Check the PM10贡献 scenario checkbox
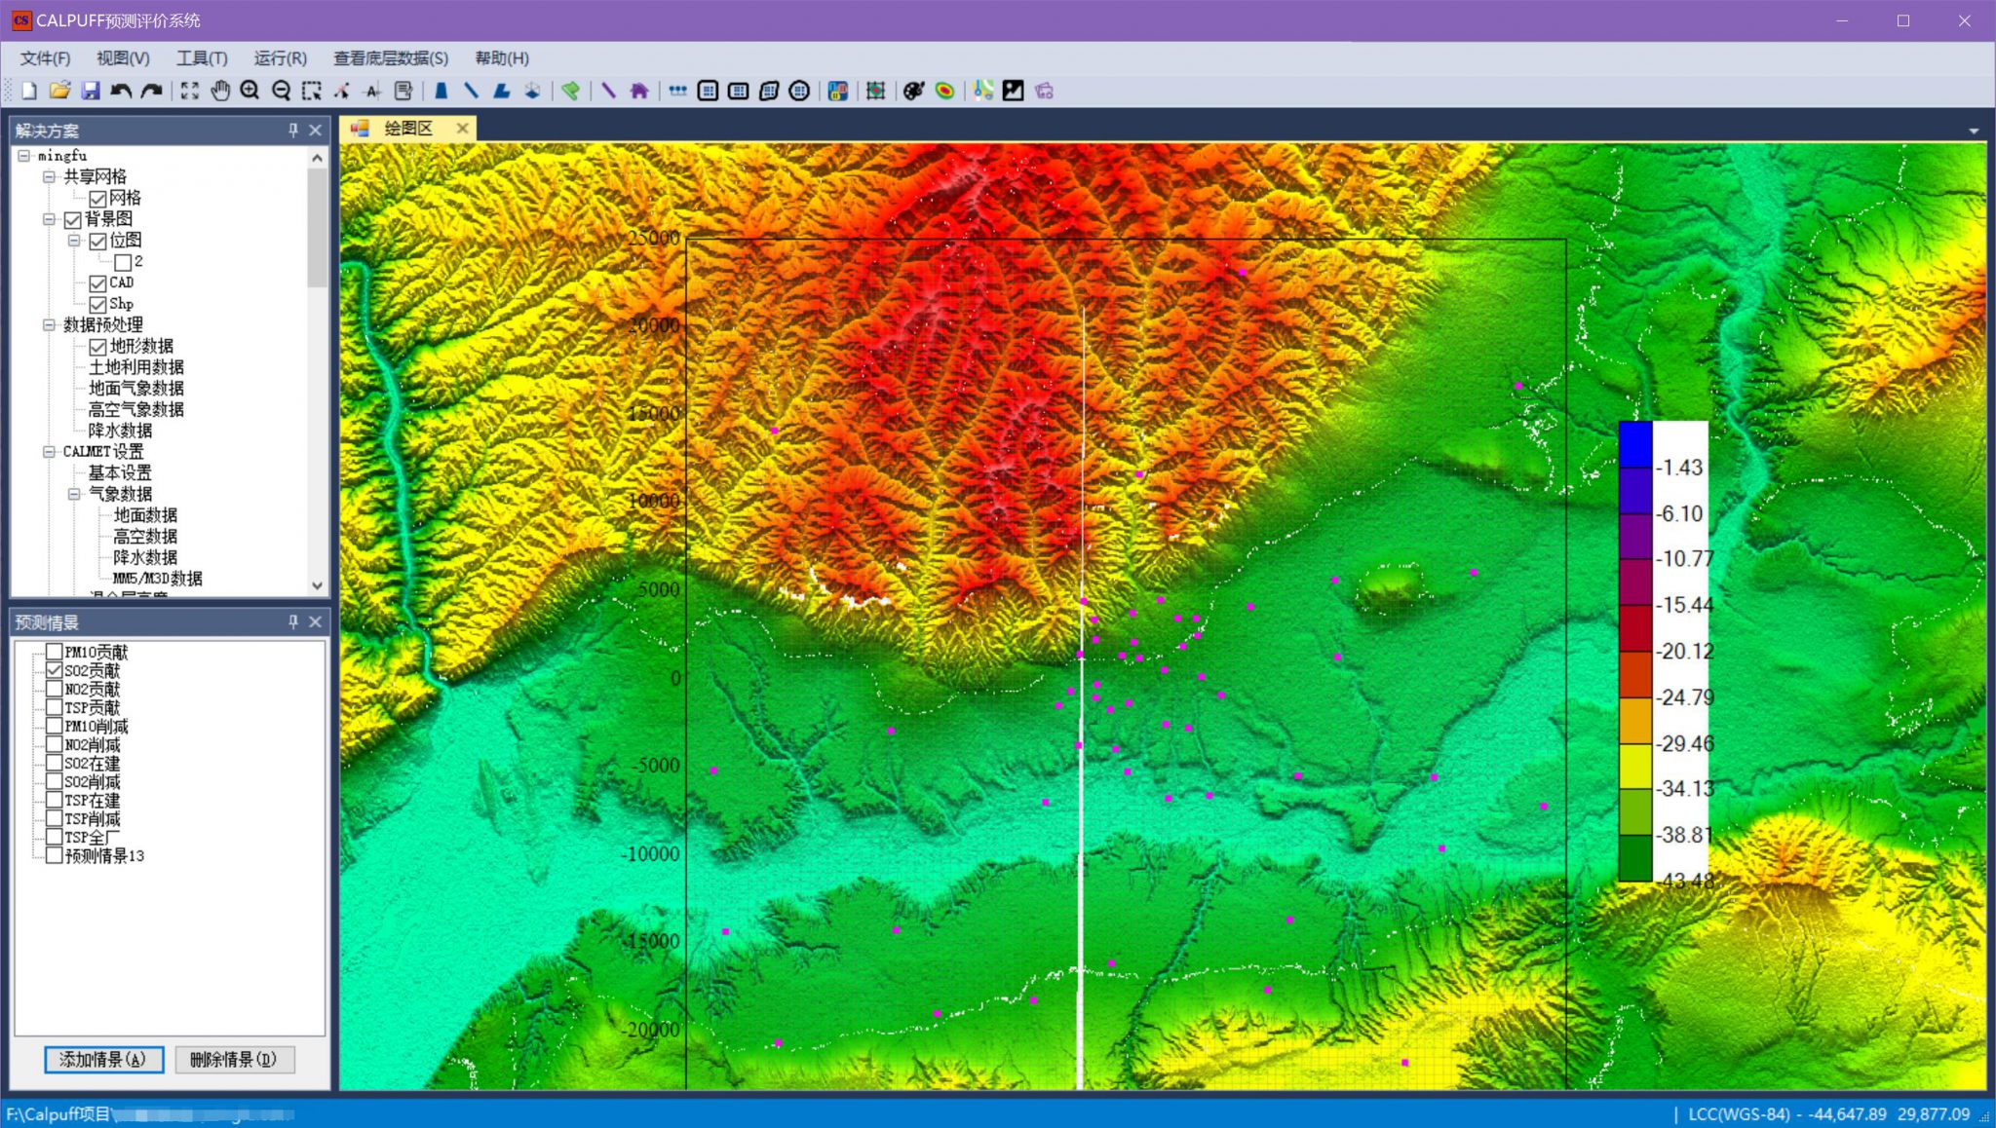Image resolution: width=1996 pixels, height=1128 pixels. point(55,652)
